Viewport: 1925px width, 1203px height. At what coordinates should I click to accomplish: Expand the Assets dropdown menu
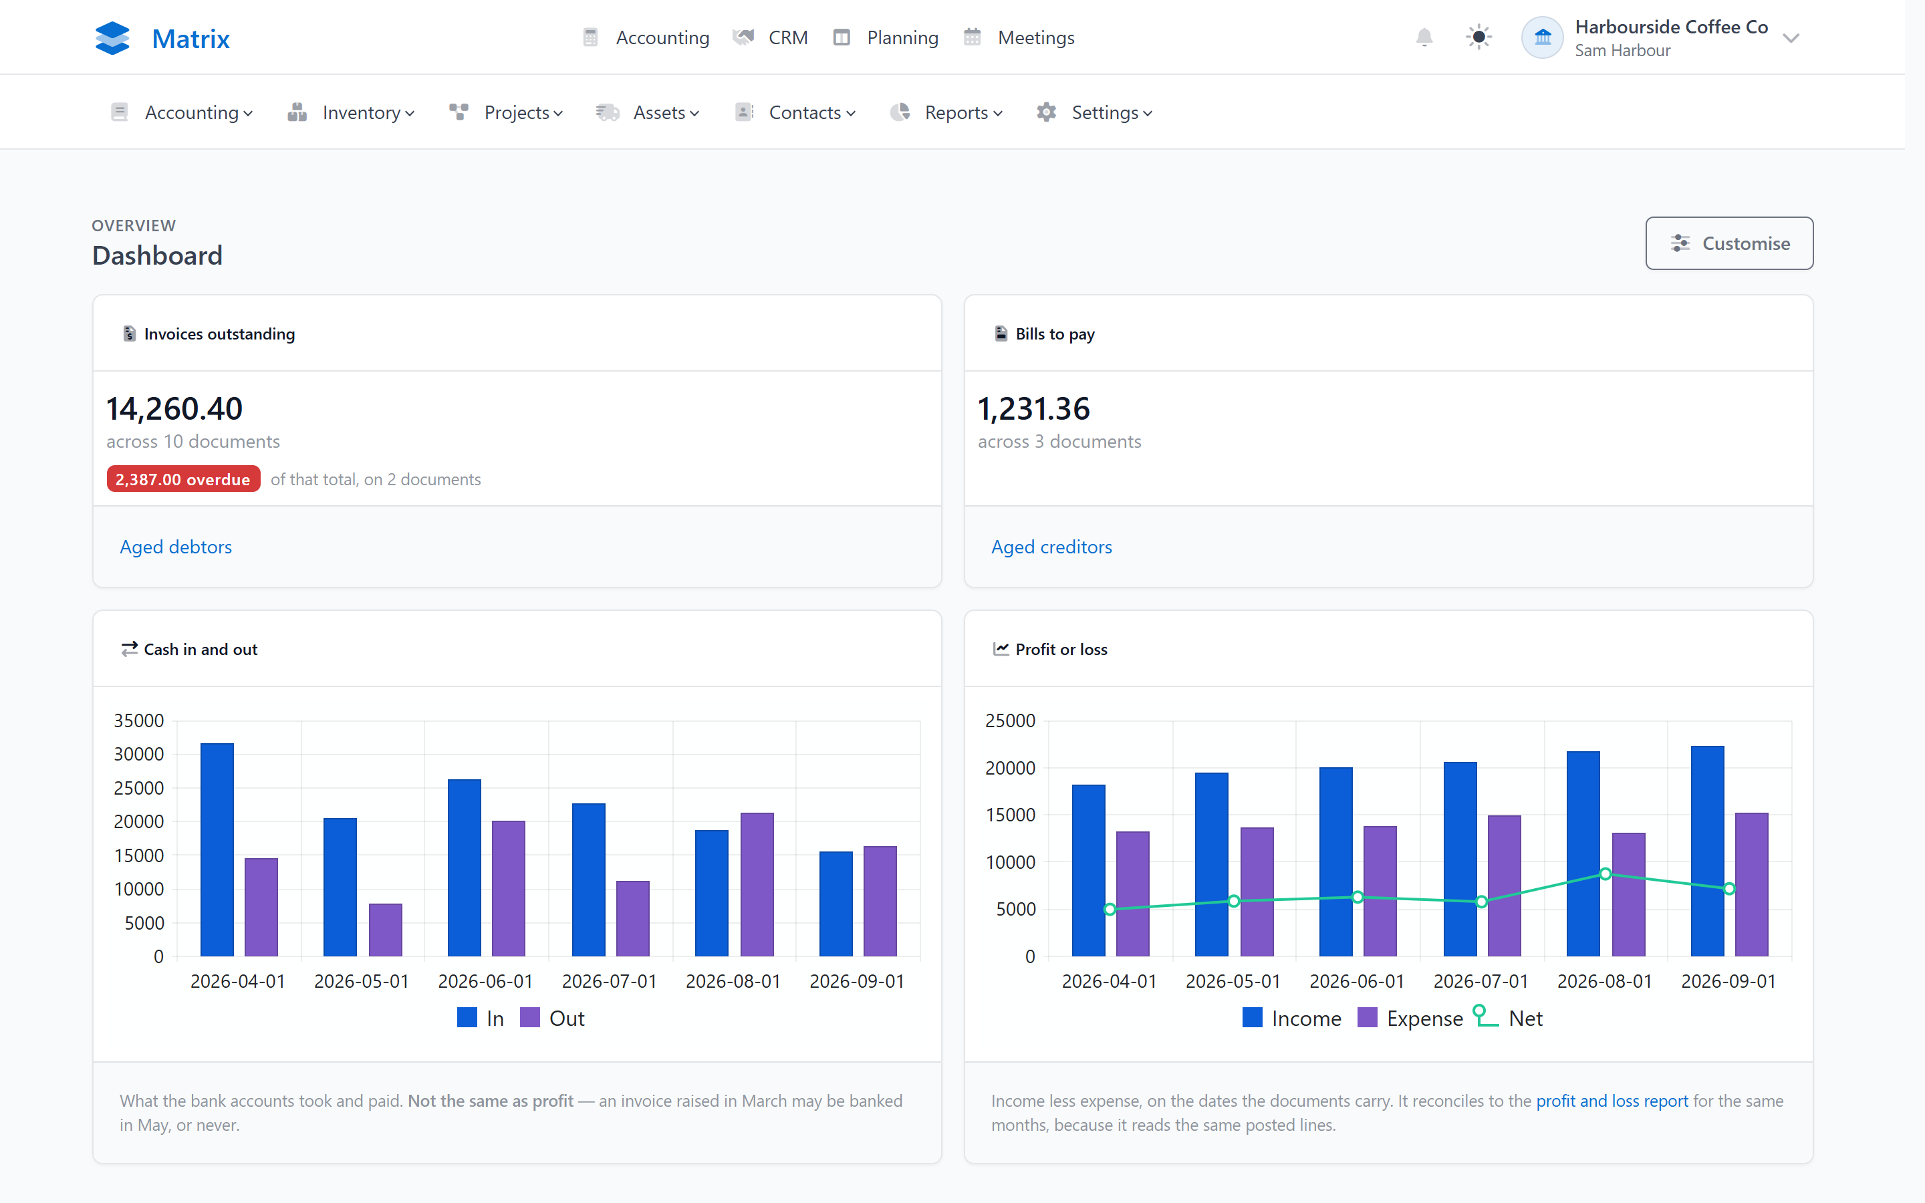tap(648, 112)
